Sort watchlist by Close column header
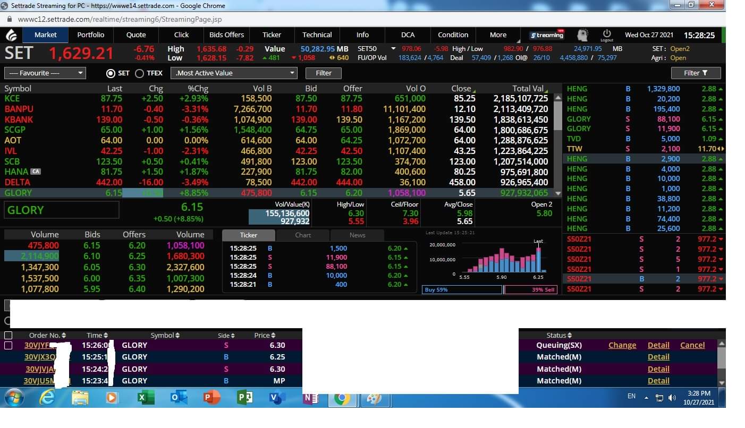The image size is (745, 428). click(x=463, y=89)
